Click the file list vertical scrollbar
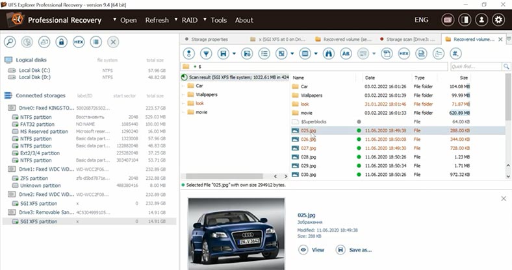 [x=508, y=97]
